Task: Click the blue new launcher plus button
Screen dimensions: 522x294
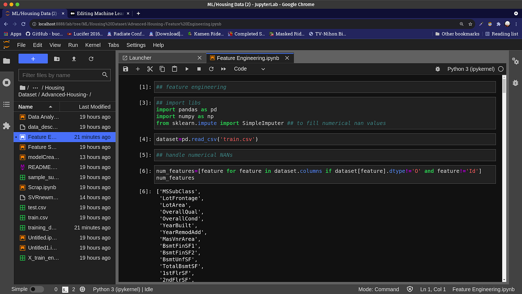Action: point(33,59)
